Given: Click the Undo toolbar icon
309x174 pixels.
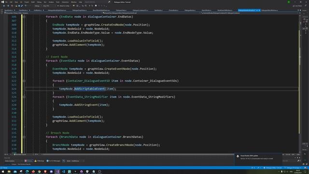Looking at the screenshot, I should coord(26,6).
